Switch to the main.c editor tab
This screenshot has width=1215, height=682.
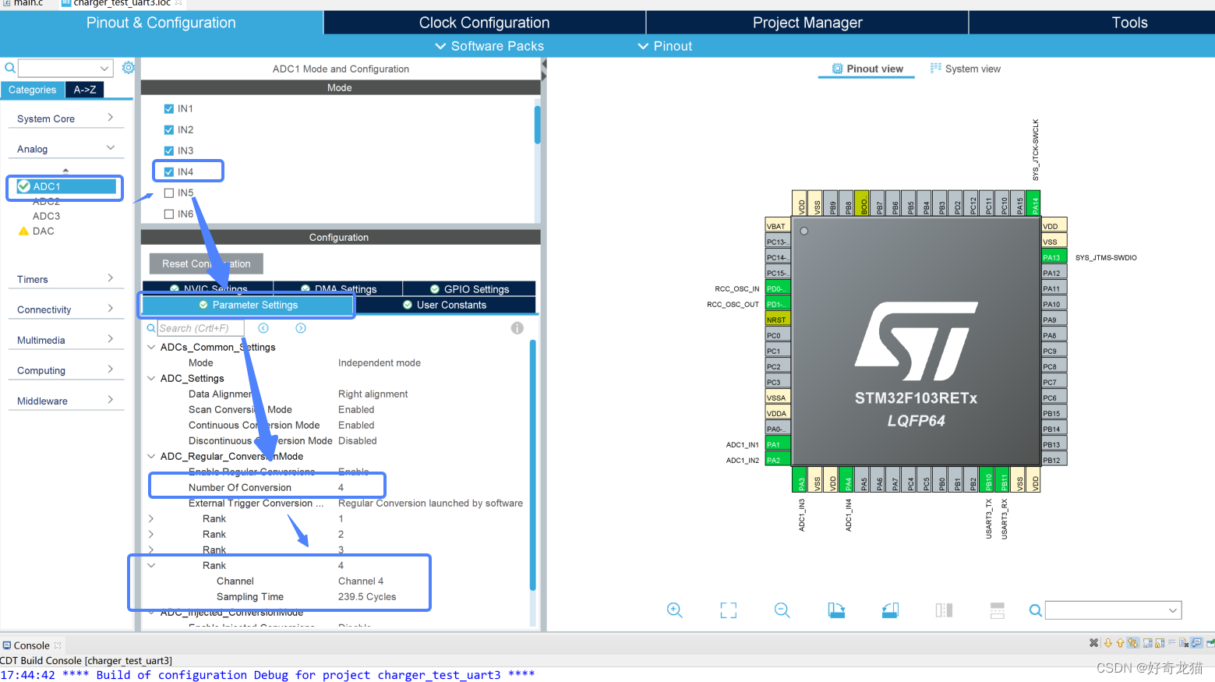[x=29, y=3]
